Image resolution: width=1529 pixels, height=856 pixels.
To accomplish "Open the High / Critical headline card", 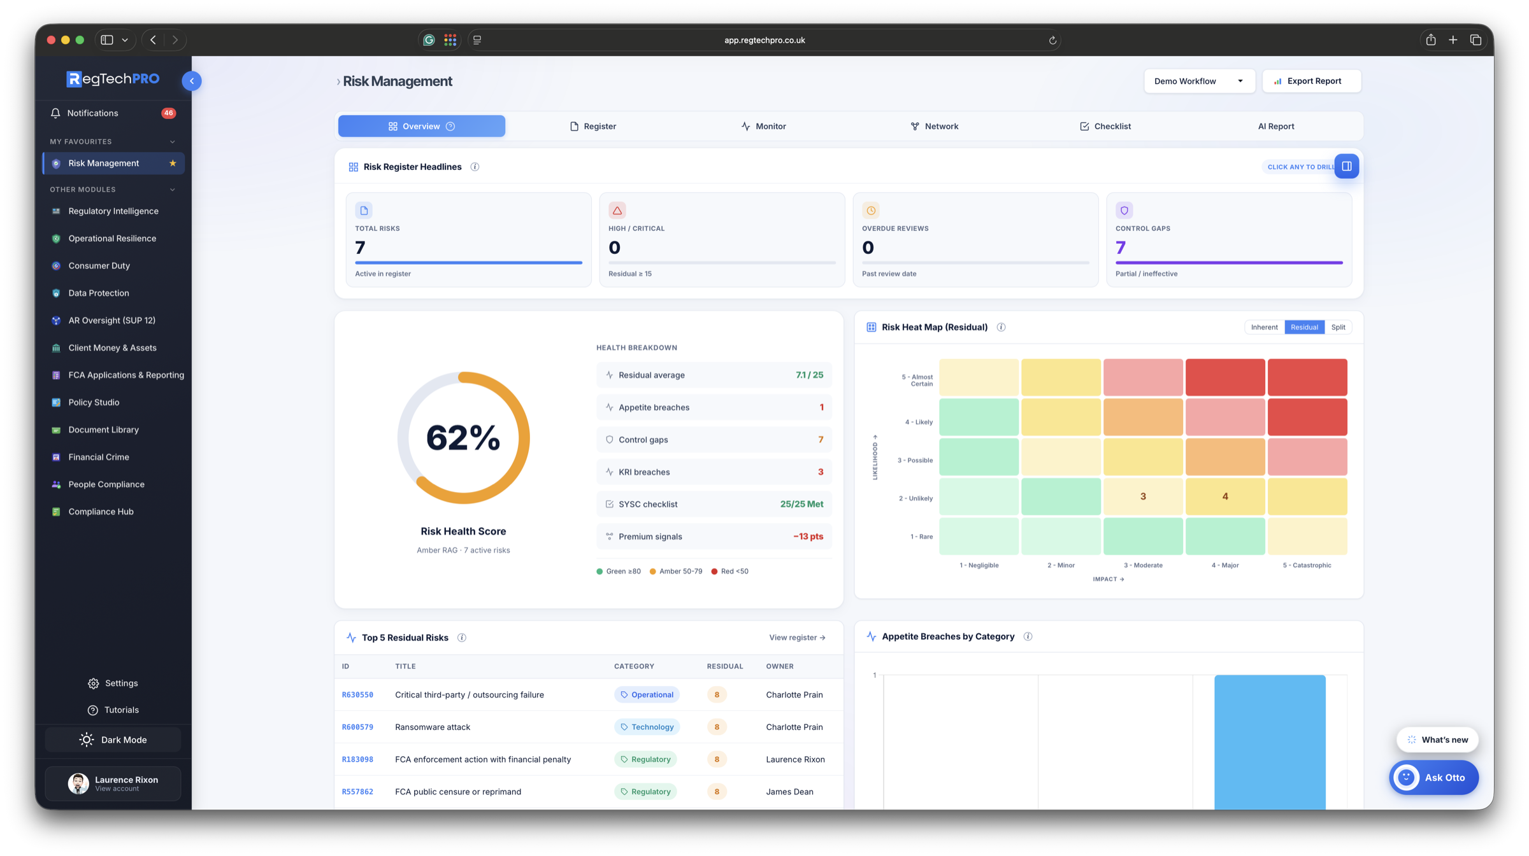I will point(722,240).
